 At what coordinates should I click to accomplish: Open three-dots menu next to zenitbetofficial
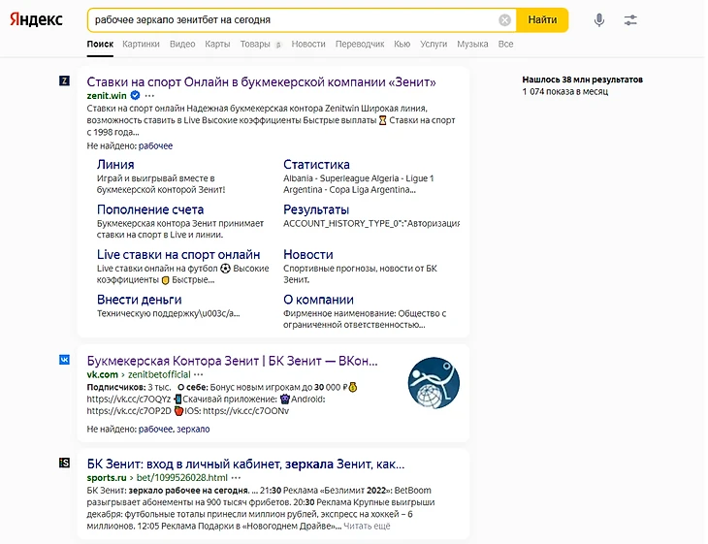point(198,374)
